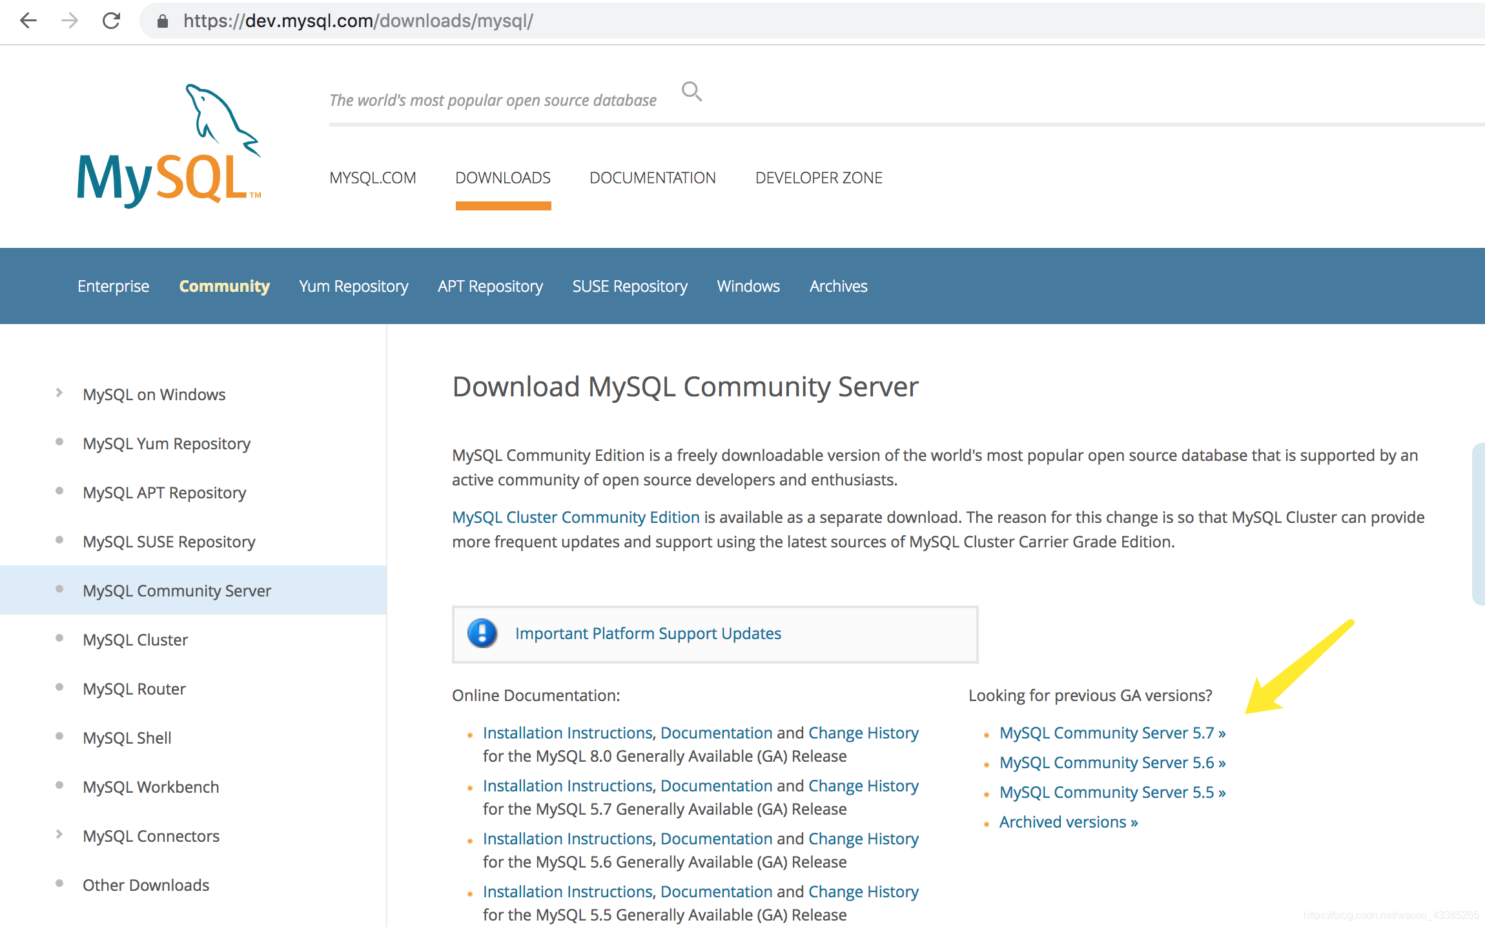Screen dimensions: 1485x927
Task: Click the MySQL dolphin logo
Action: tap(169, 146)
